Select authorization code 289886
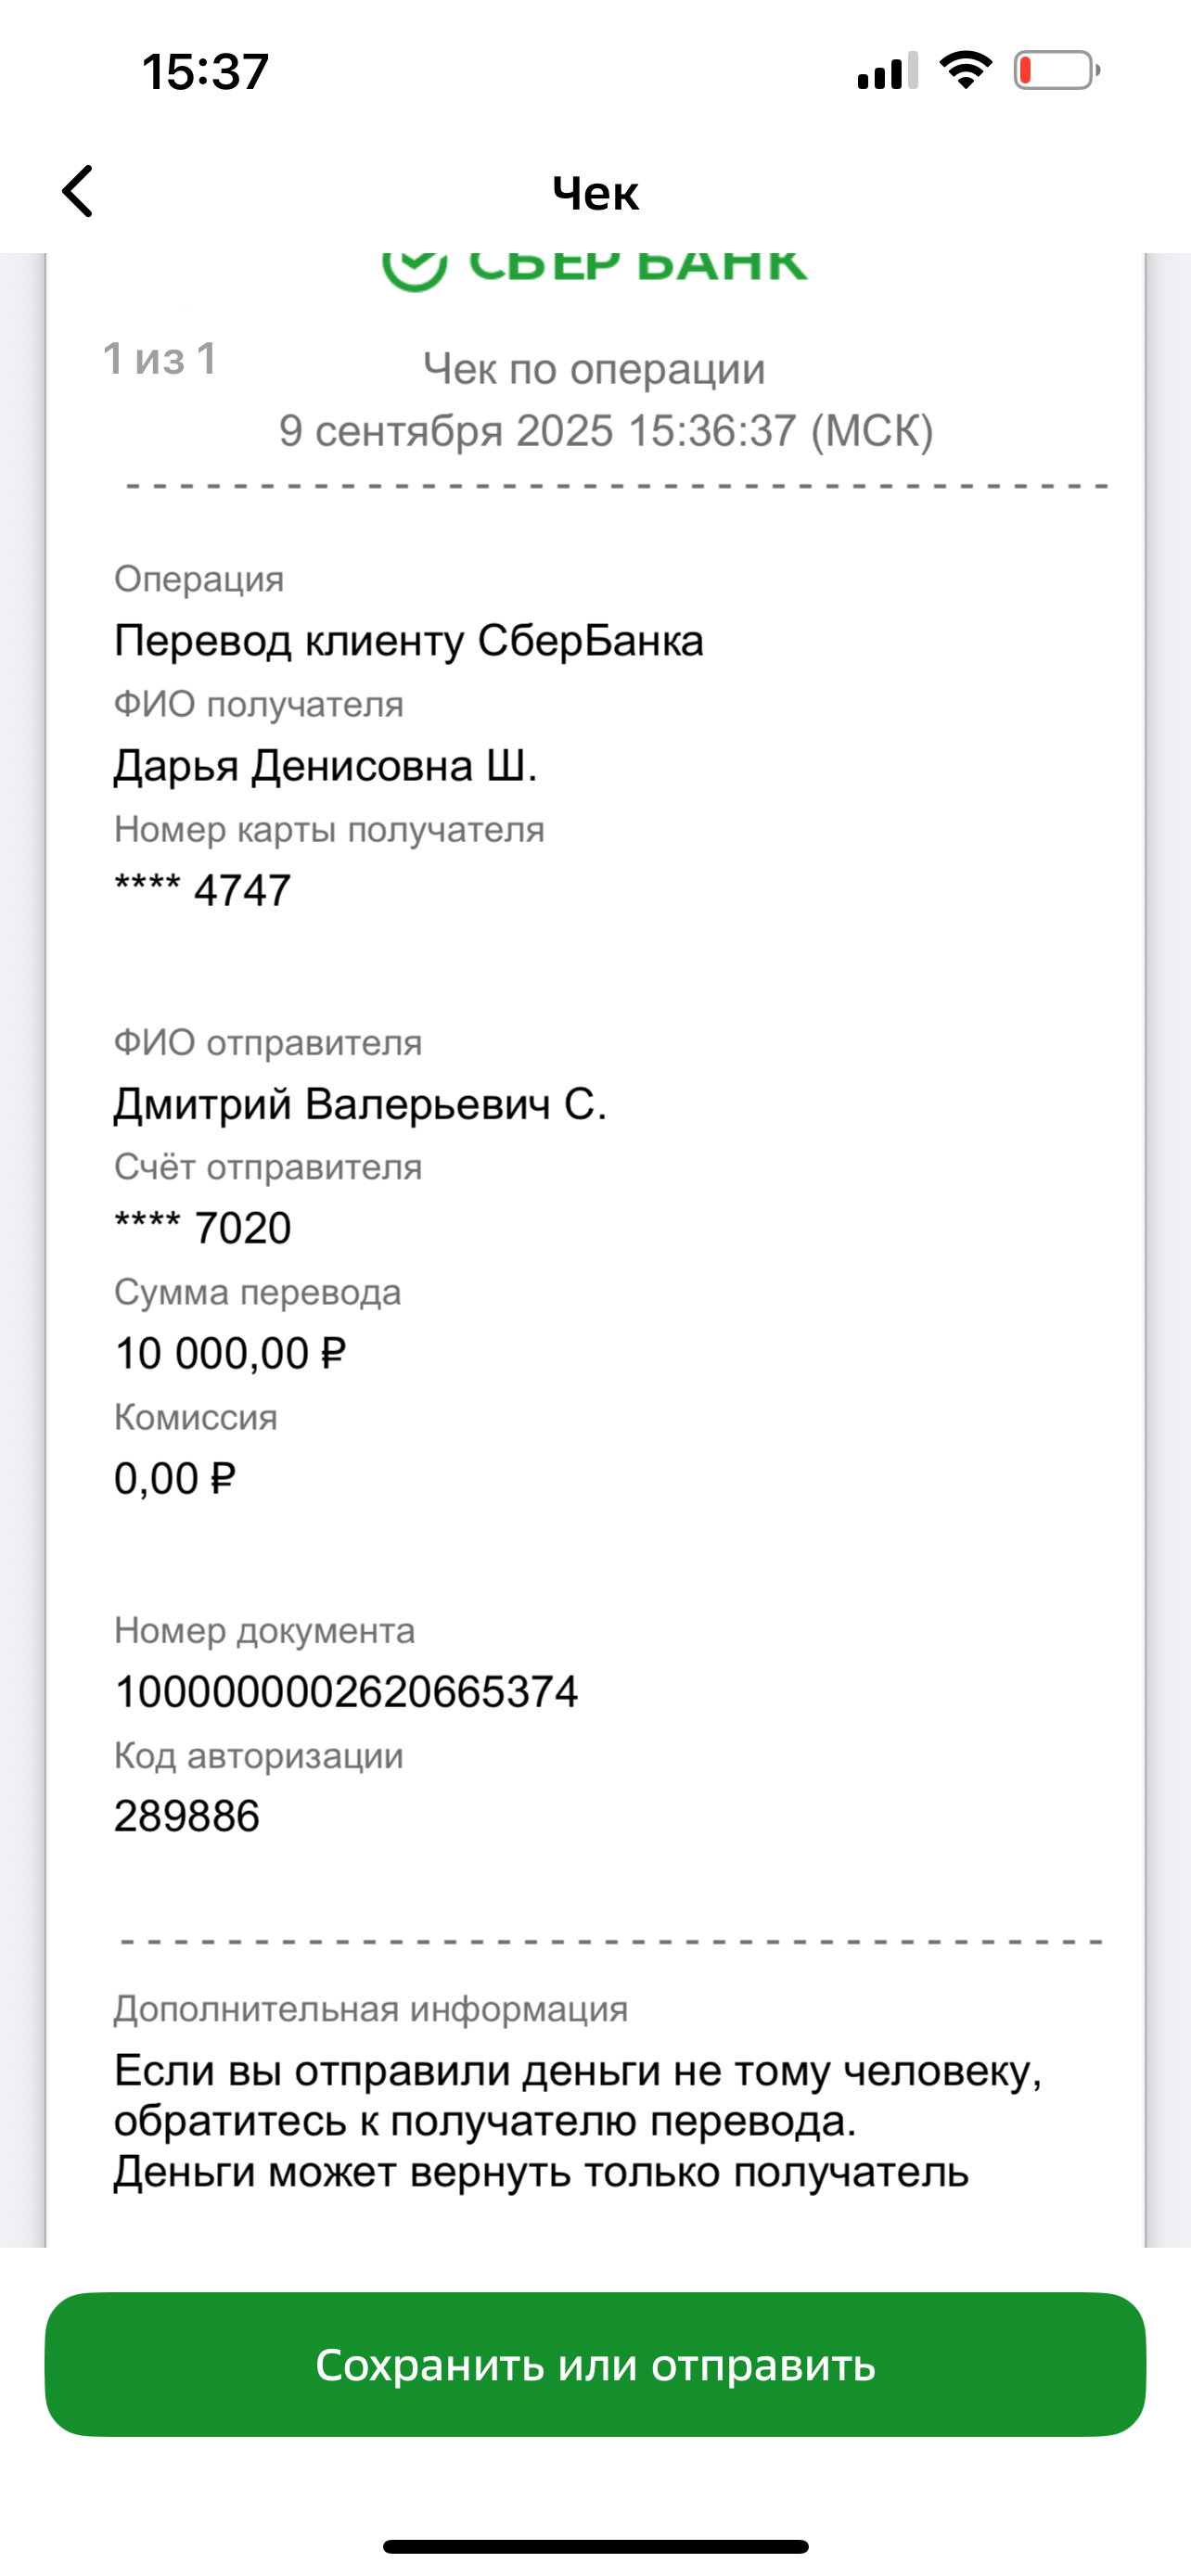Image resolution: width=1191 pixels, height=2576 pixels. tap(187, 1815)
